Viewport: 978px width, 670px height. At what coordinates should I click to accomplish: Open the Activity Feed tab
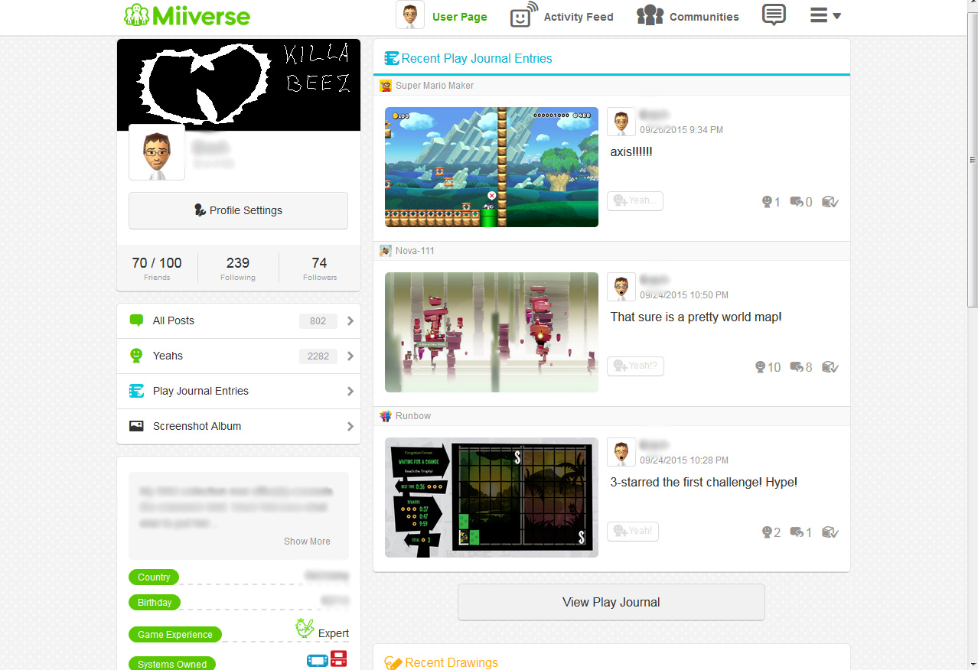tap(562, 16)
